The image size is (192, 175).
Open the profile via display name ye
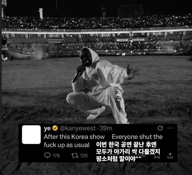(47, 128)
